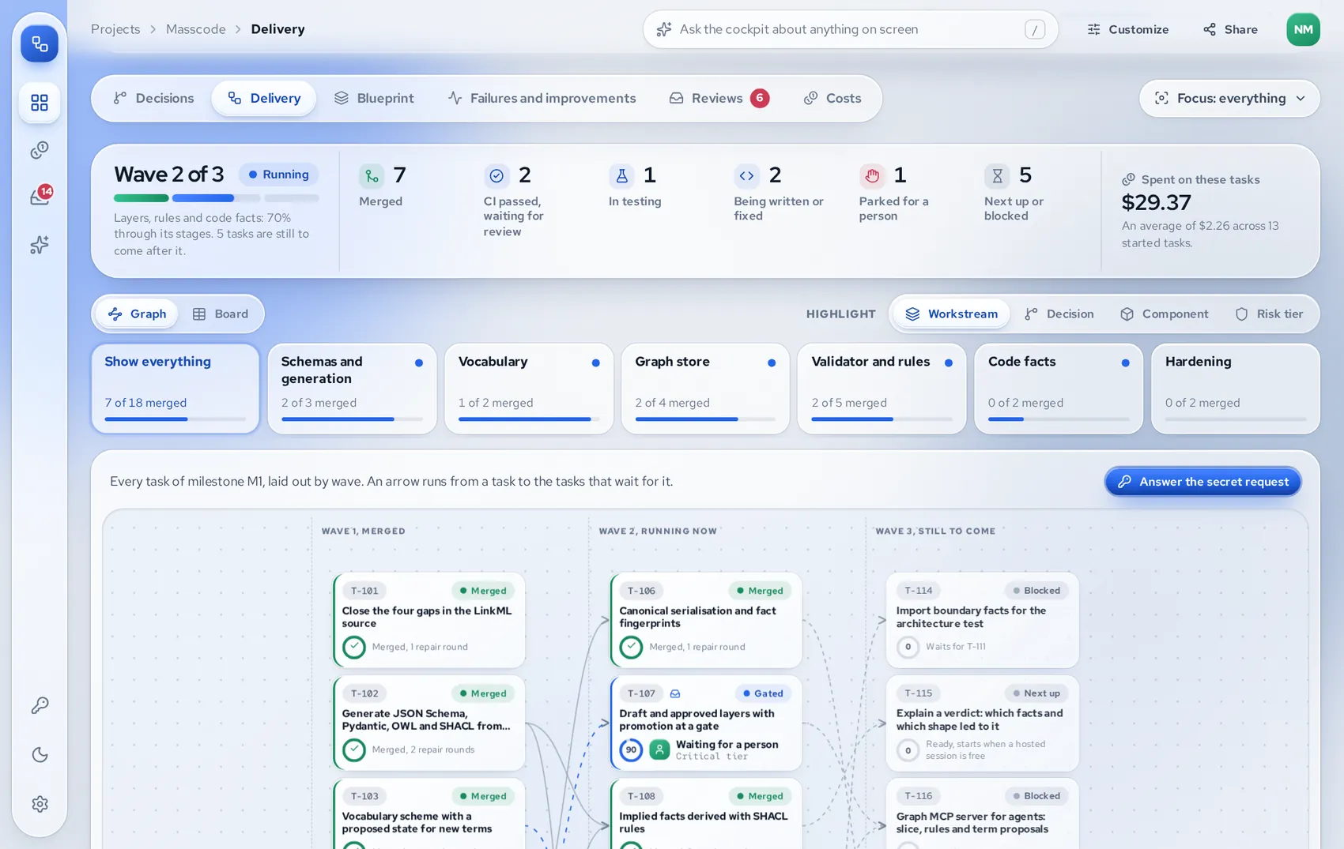Open task card T-108
The height and width of the screenshot is (849, 1344).
[x=706, y=813]
